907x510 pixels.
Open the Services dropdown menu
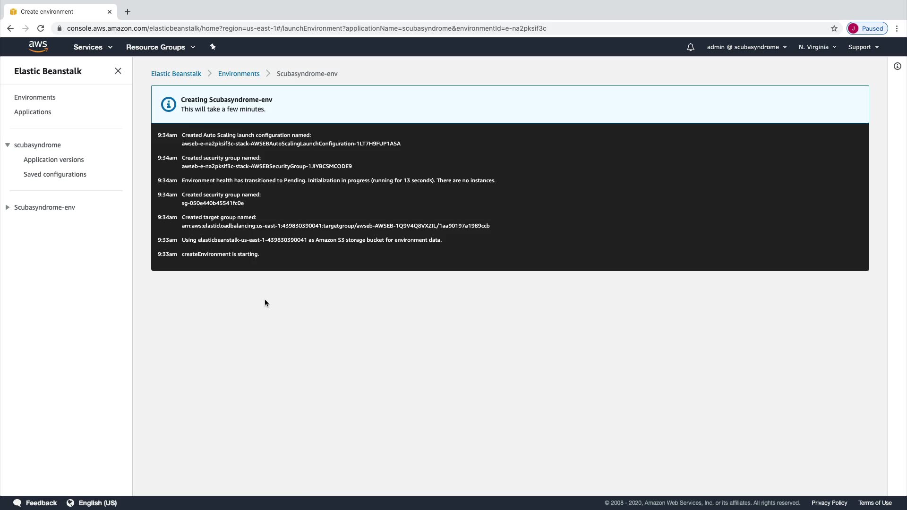[x=93, y=47]
